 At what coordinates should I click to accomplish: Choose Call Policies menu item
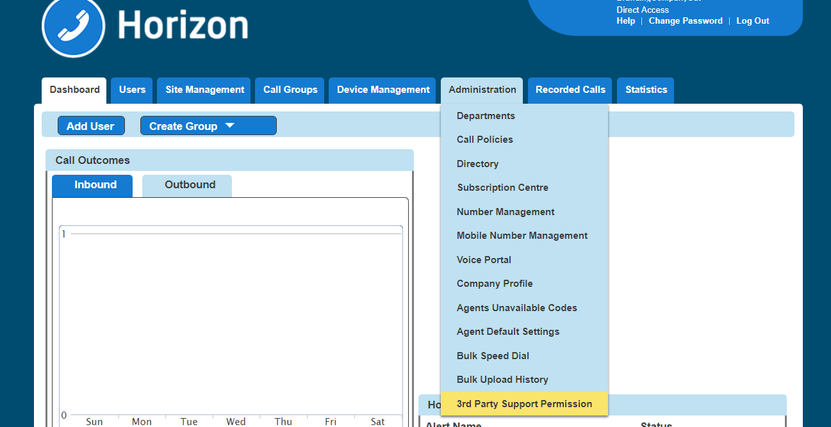click(524, 140)
